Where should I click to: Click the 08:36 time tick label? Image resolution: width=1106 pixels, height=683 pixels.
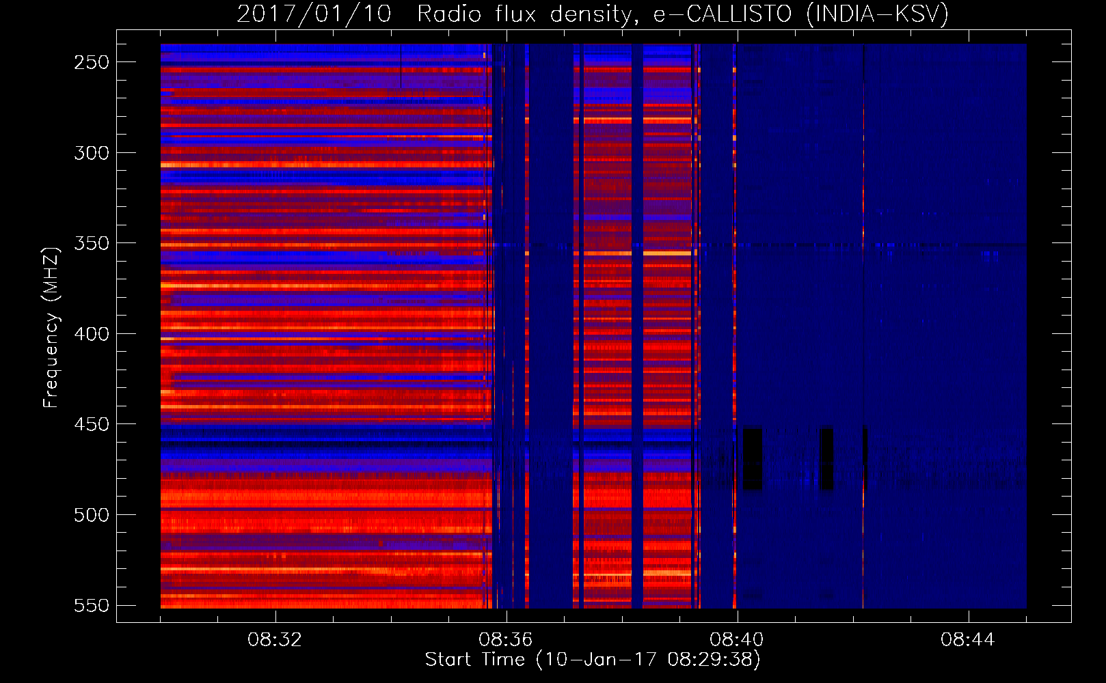(506, 640)
